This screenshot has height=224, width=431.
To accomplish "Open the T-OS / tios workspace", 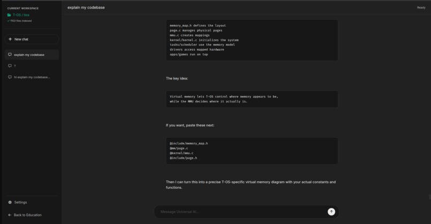I will pos(21,15).
